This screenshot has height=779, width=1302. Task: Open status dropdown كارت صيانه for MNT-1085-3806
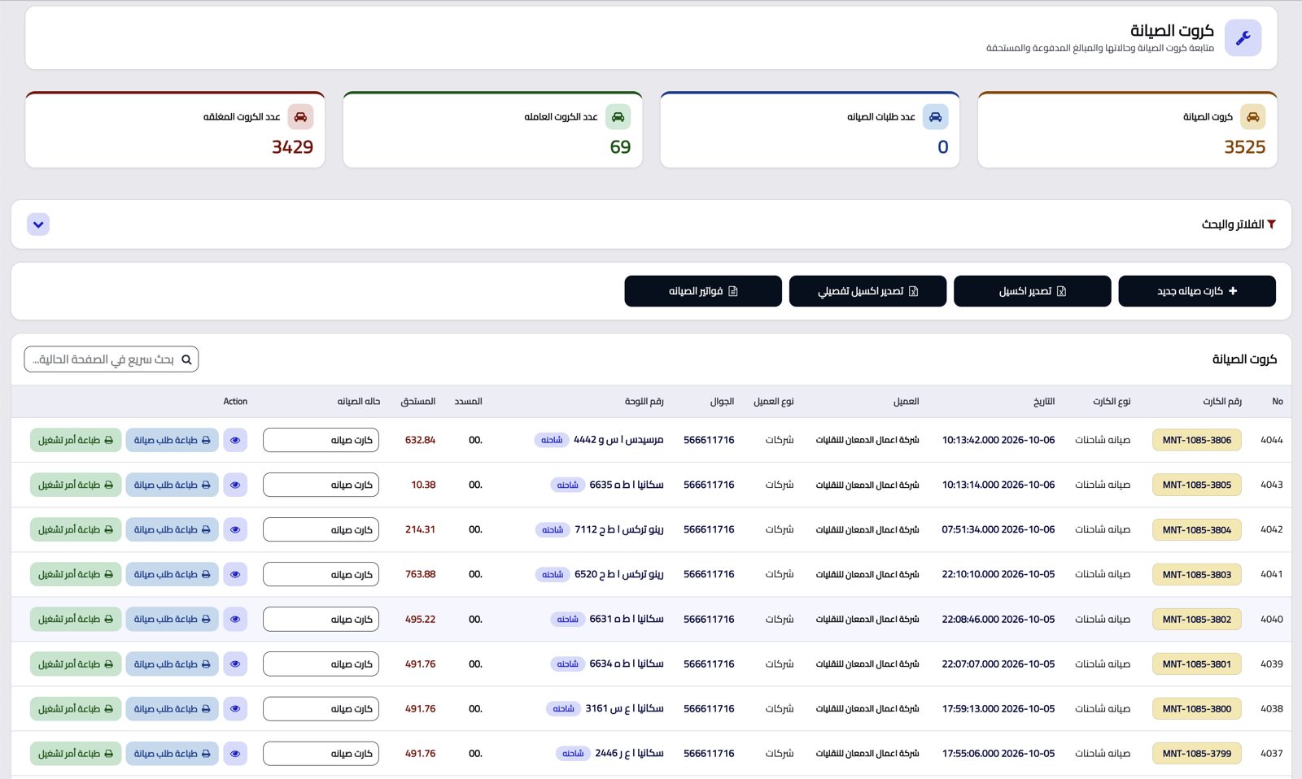tap(321, 440)
